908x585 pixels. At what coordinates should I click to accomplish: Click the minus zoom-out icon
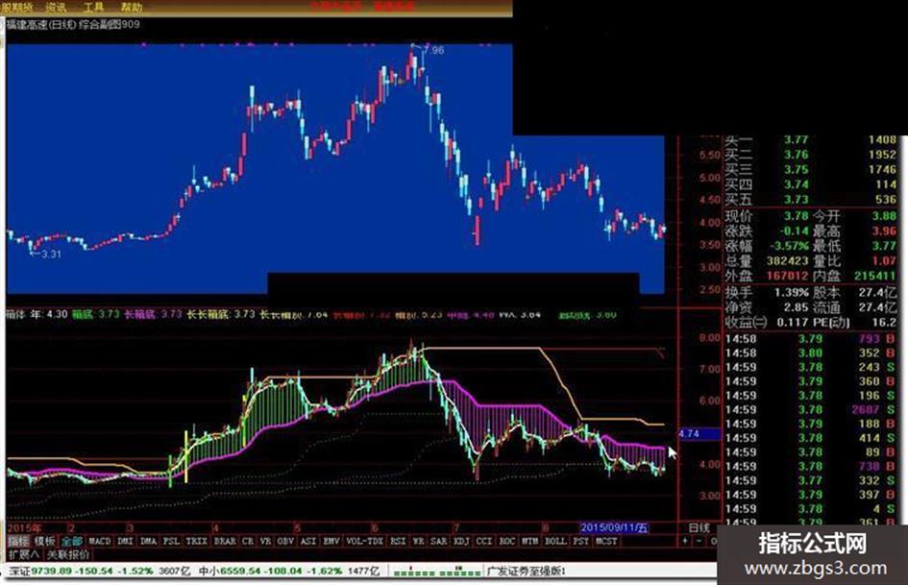[699, 541]
